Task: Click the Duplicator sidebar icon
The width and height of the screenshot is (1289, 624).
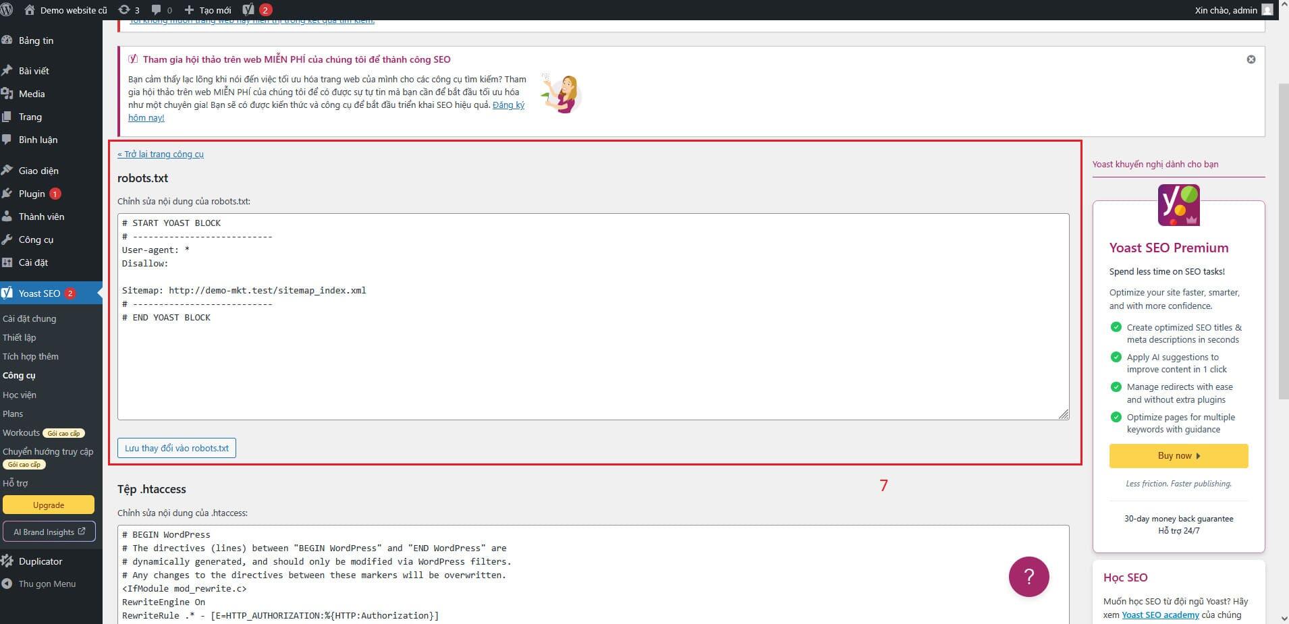Action: (x=9, y=561)
